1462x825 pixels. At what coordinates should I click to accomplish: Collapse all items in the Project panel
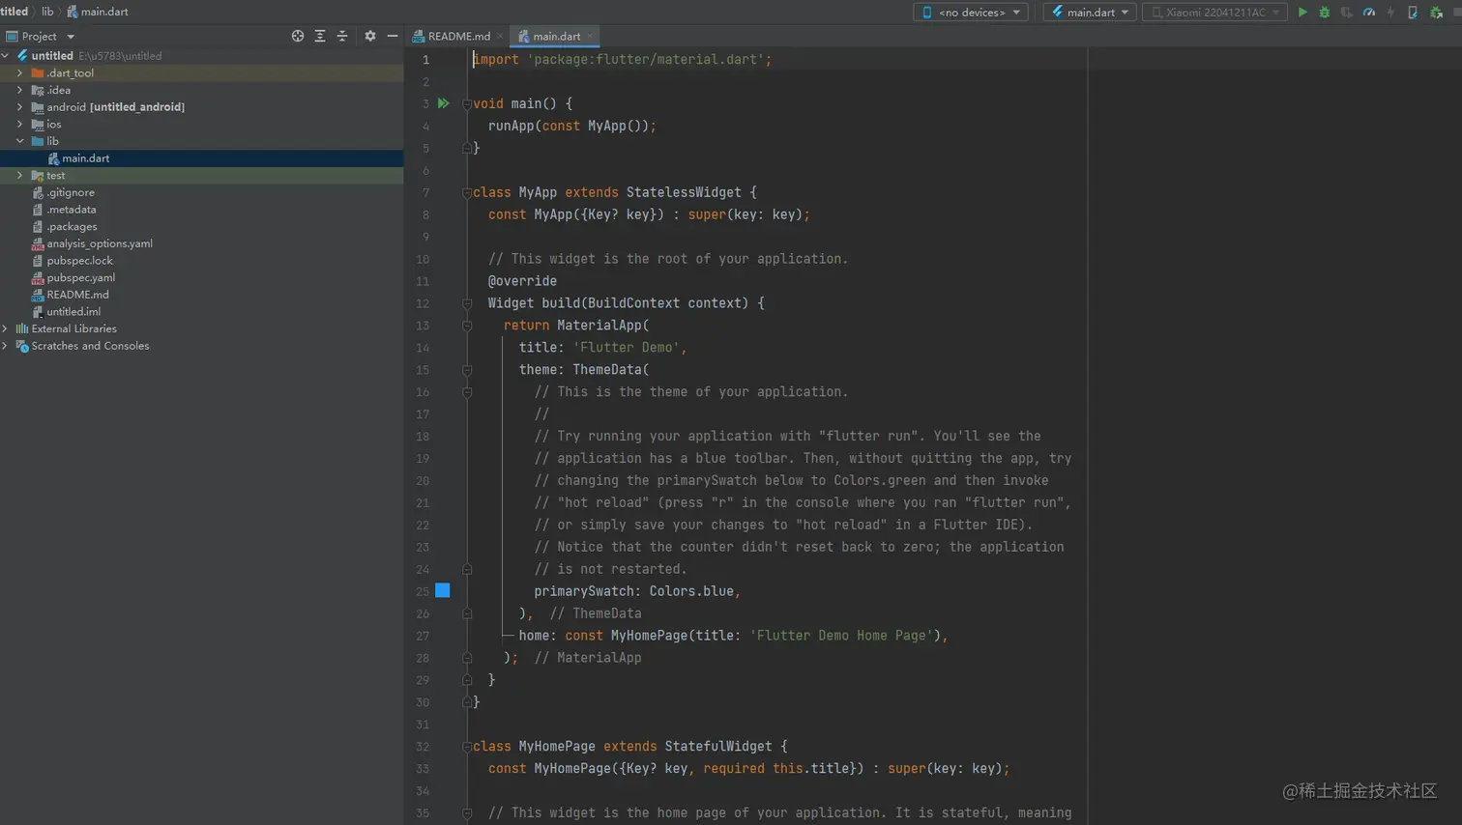click(342, 36)
